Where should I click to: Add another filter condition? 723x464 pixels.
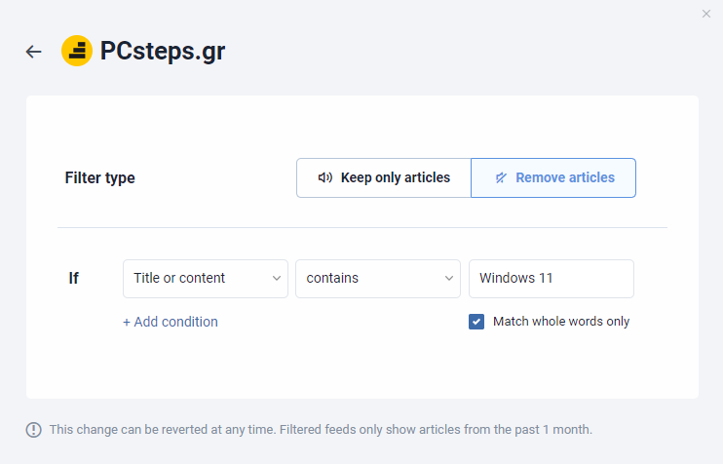(x=171, y=322)
